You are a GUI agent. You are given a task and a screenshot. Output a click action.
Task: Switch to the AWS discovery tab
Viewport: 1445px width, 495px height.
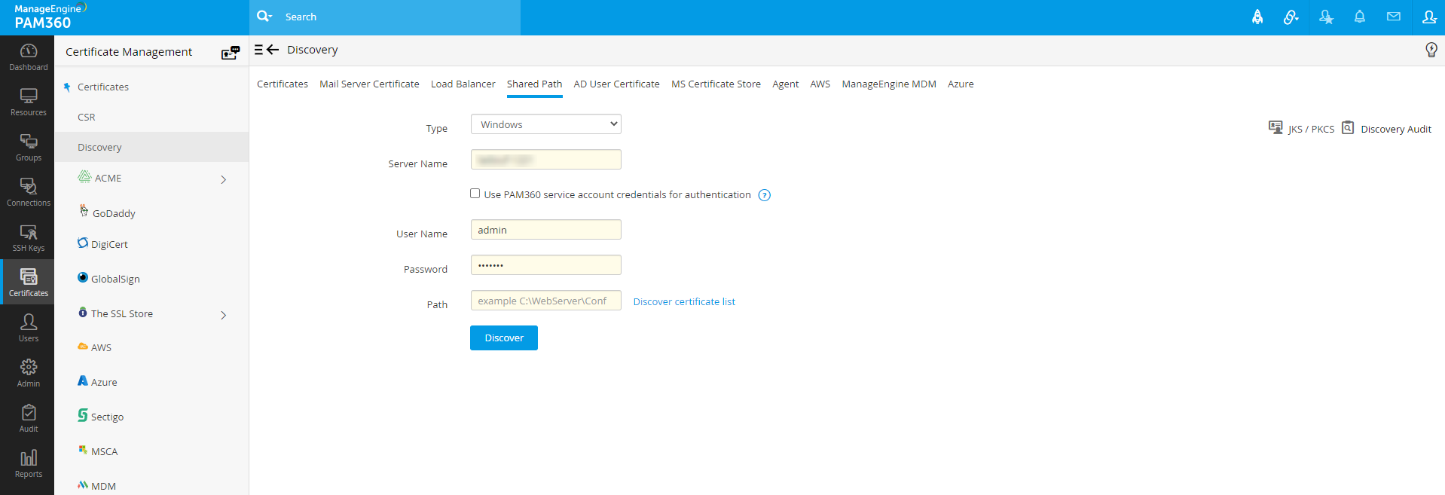[820, 84]
